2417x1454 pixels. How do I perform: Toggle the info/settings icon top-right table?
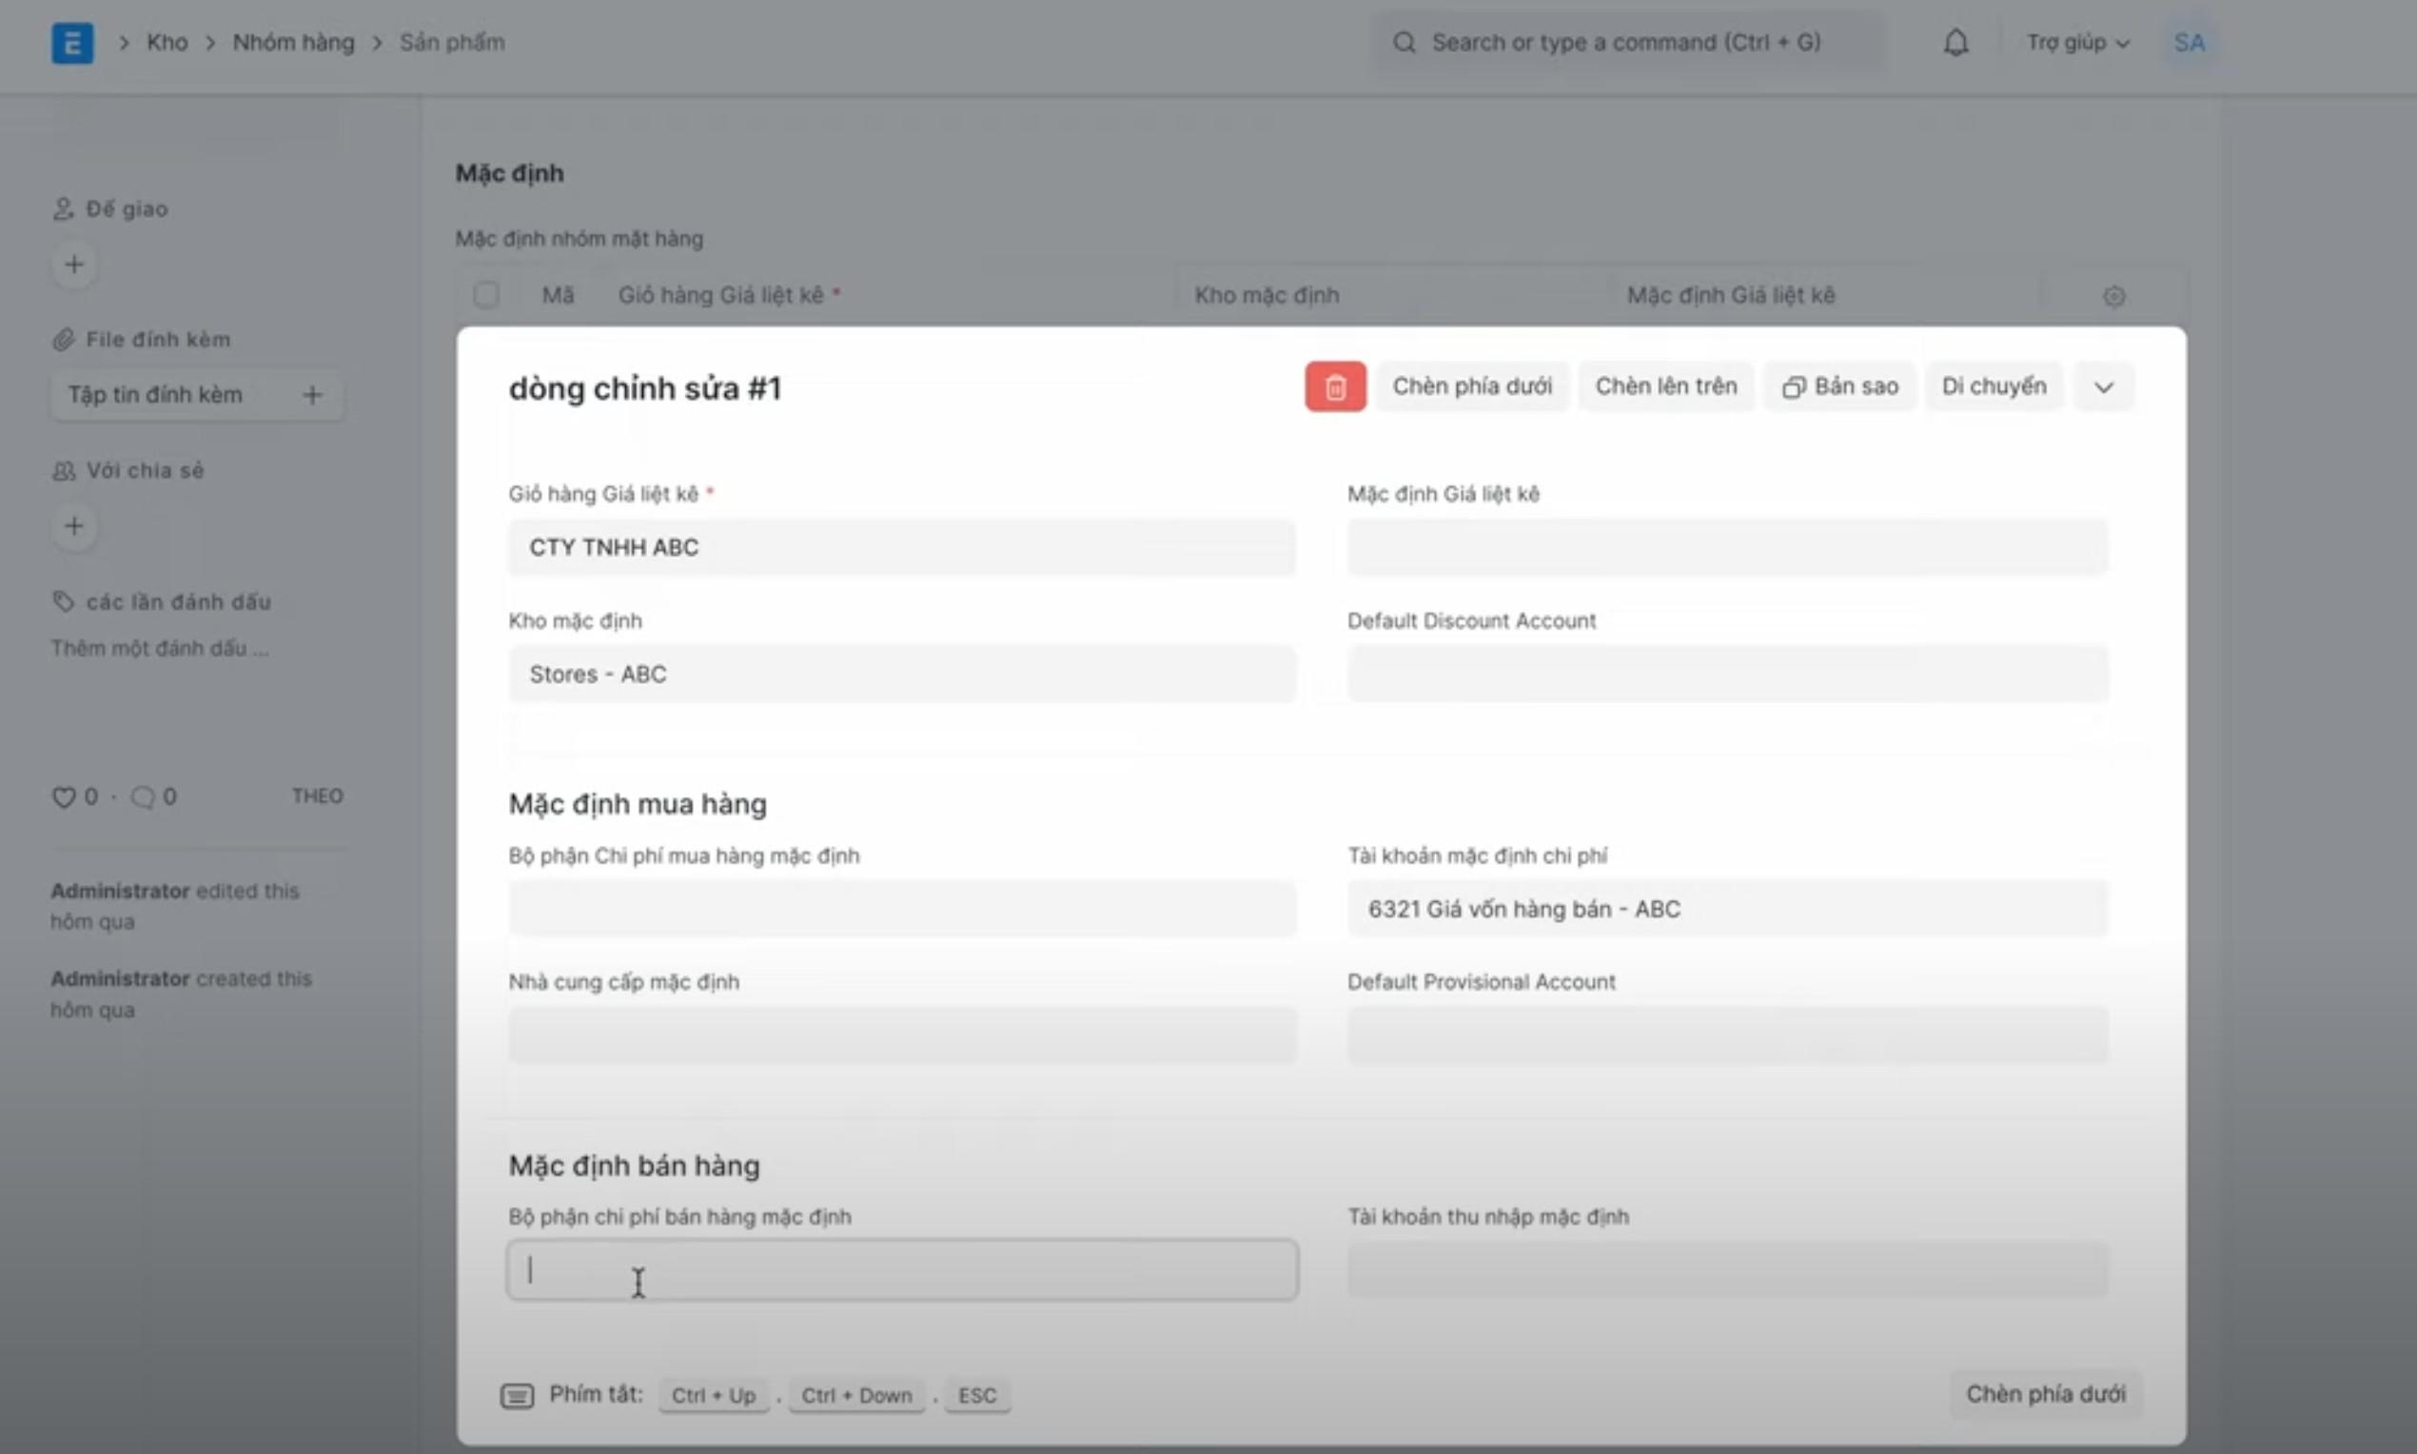[2113, 295]
